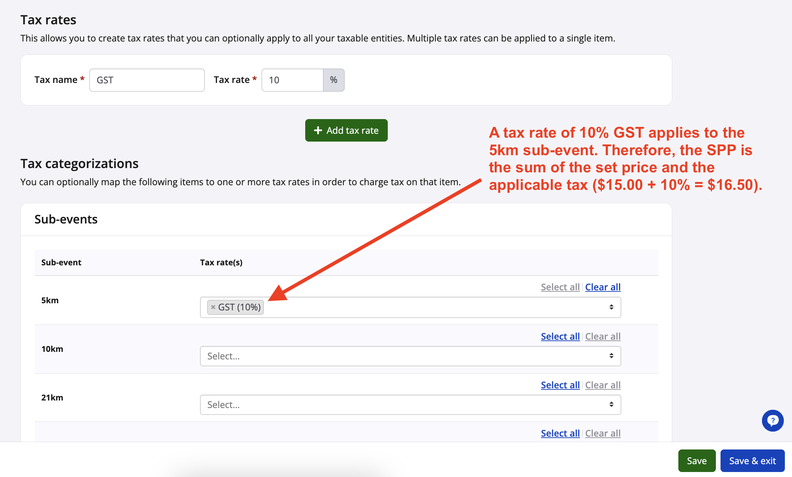Click Select all for 10km row
The image size is (792, 477).
click(560, 336)
